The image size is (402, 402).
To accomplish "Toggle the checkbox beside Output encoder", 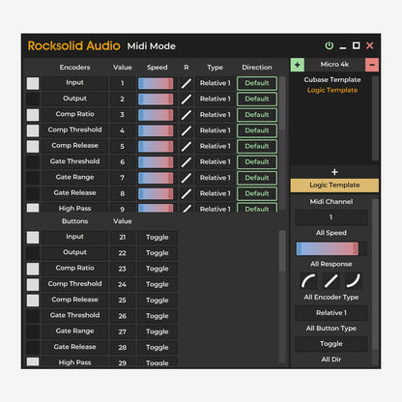I will [33, 99].
